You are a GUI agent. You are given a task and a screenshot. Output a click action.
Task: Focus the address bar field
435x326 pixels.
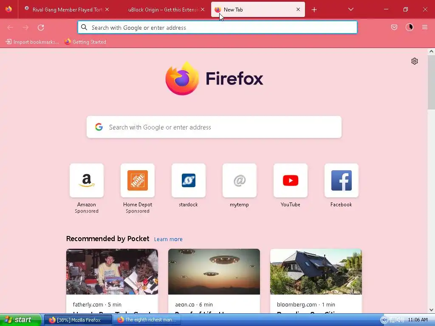point(217,28)
